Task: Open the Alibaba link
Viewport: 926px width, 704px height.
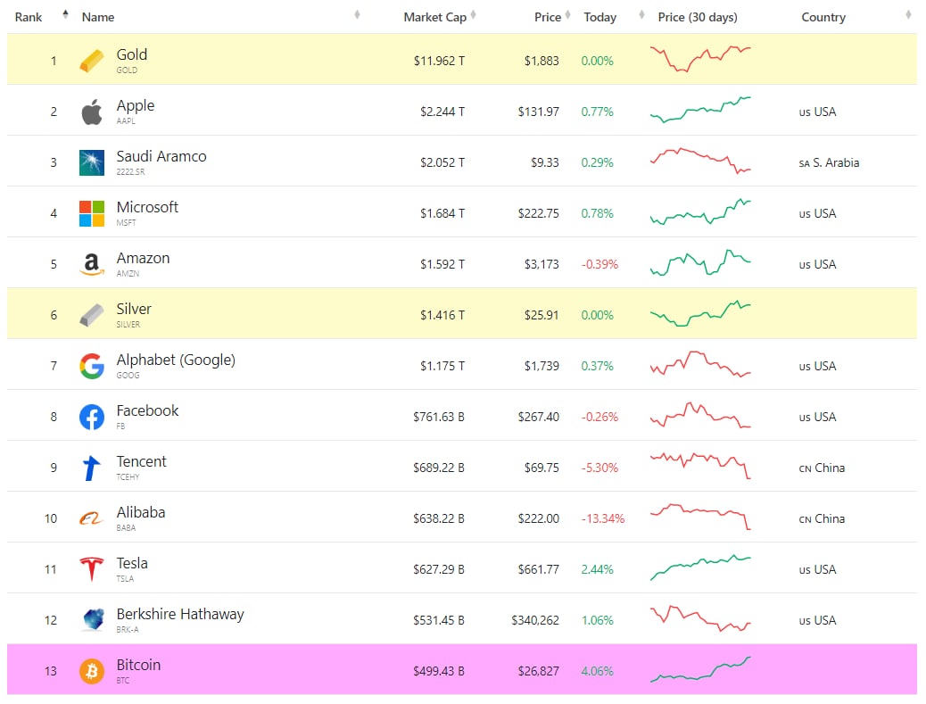Action: click(x=141, y=512)
